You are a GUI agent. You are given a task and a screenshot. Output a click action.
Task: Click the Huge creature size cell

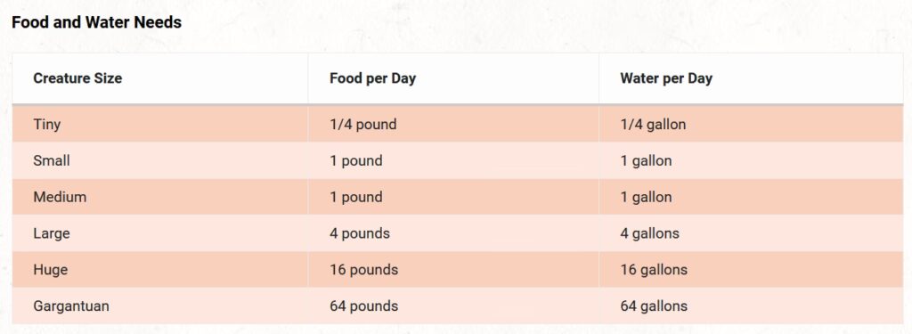[160, 269]
